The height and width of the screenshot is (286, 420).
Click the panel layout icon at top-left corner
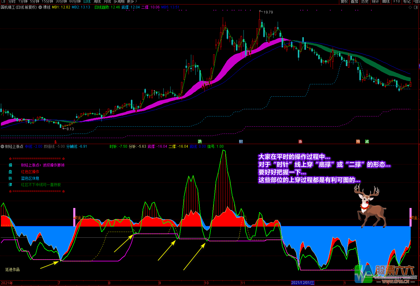3,2
